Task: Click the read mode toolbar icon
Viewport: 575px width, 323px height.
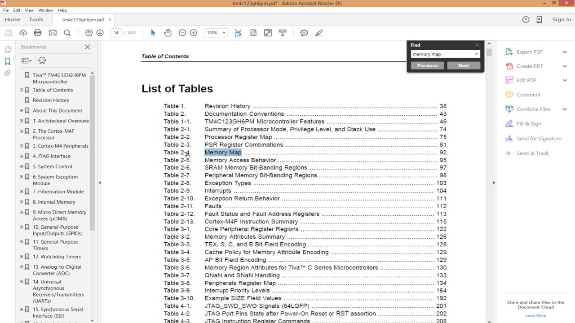Action: click(x=283, y=33)
